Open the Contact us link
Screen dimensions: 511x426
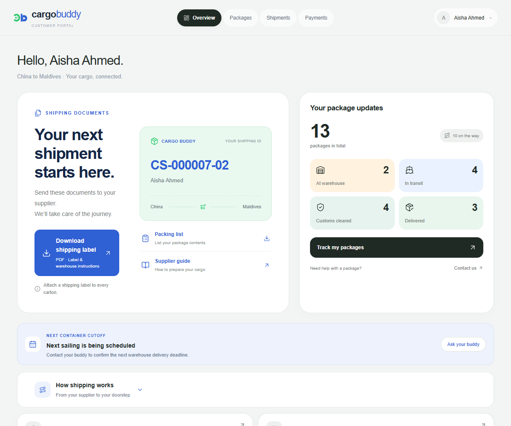(x=468, y=268)
